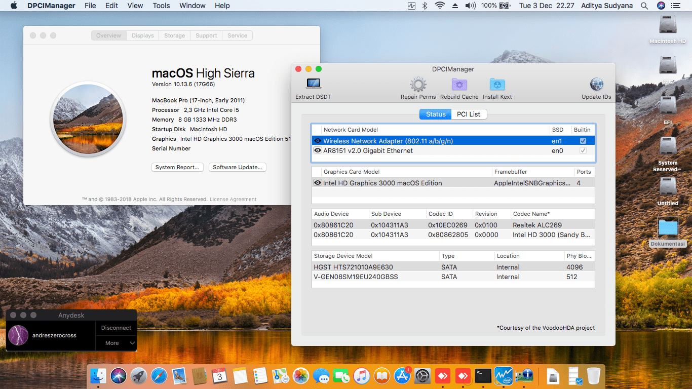Click the System Report button
Screen dimensions: 692x389
click(177, 167)
